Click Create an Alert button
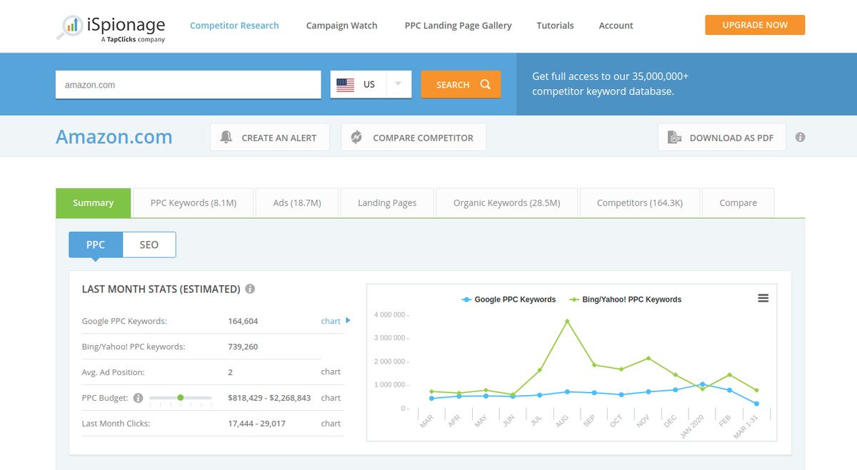This screenshot has height=470, width=857. pos(270,137)
